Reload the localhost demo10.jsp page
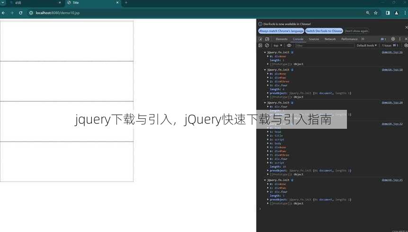This screenshot has width=408, height=232. 20,13
